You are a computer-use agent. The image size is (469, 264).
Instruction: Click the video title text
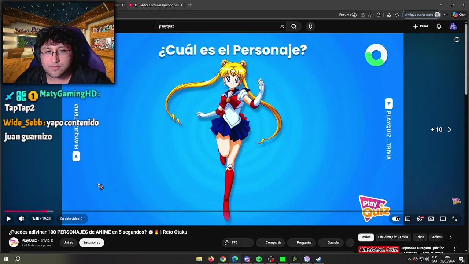(x=98, y=232)
